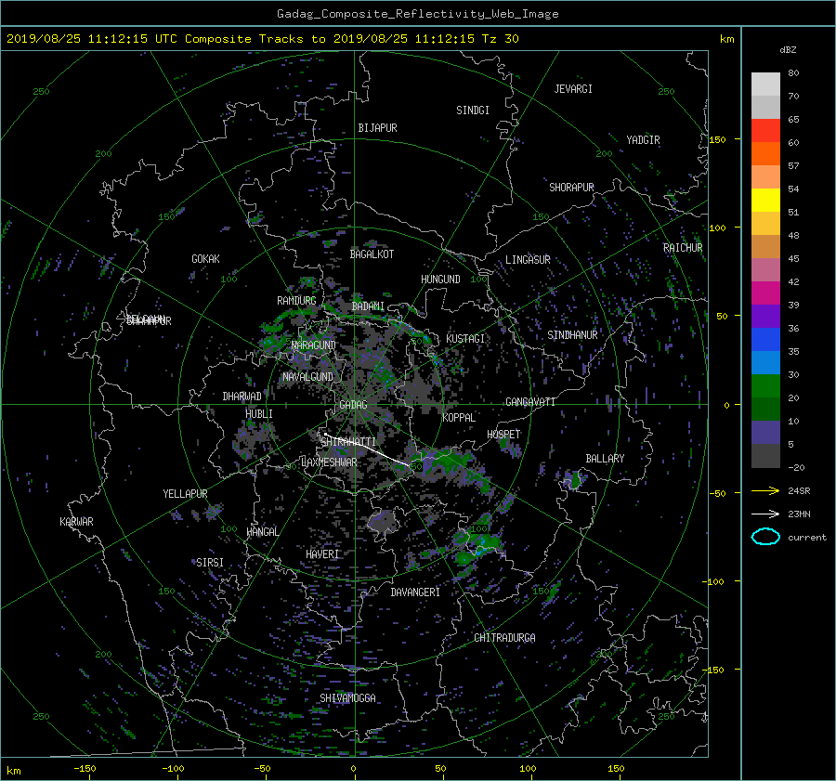Click the HANGAL city label

262,531
